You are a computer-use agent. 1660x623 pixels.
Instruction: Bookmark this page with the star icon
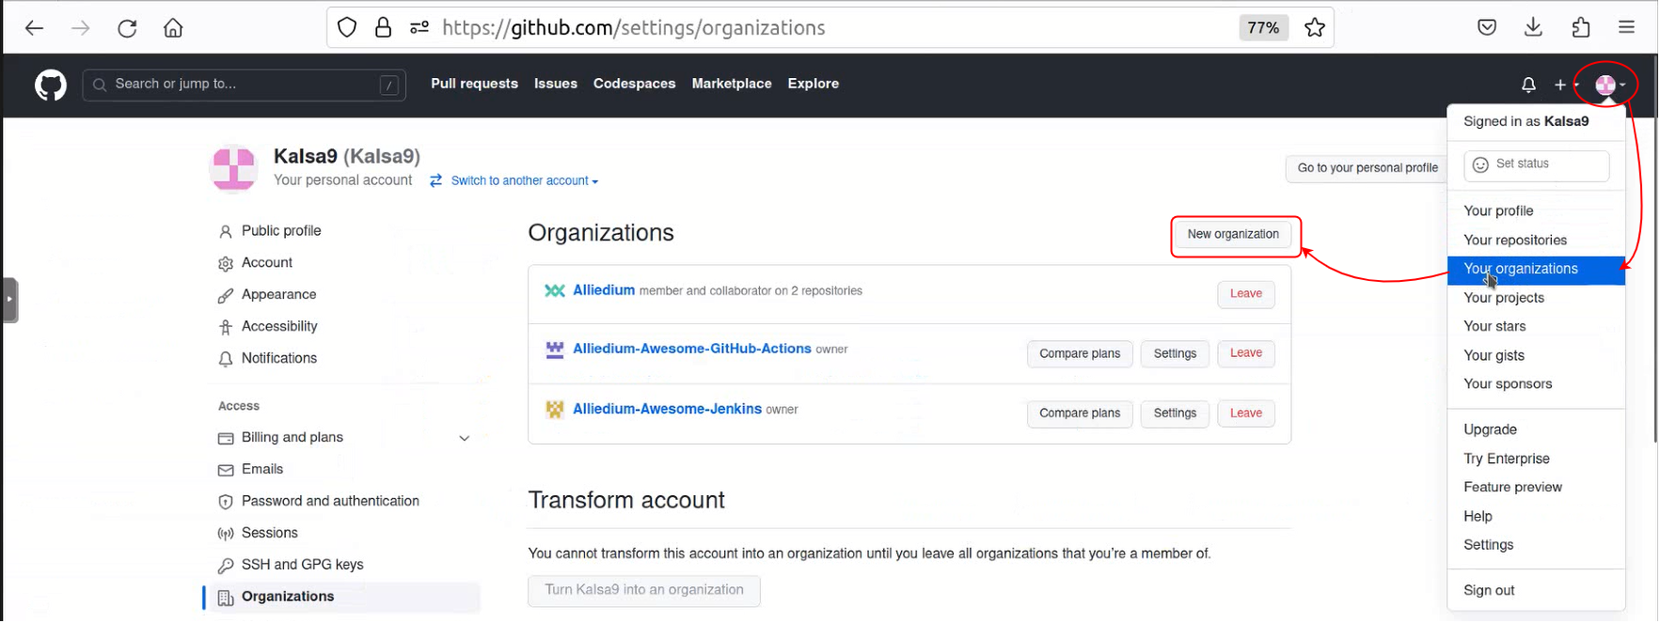point(1315,27)
